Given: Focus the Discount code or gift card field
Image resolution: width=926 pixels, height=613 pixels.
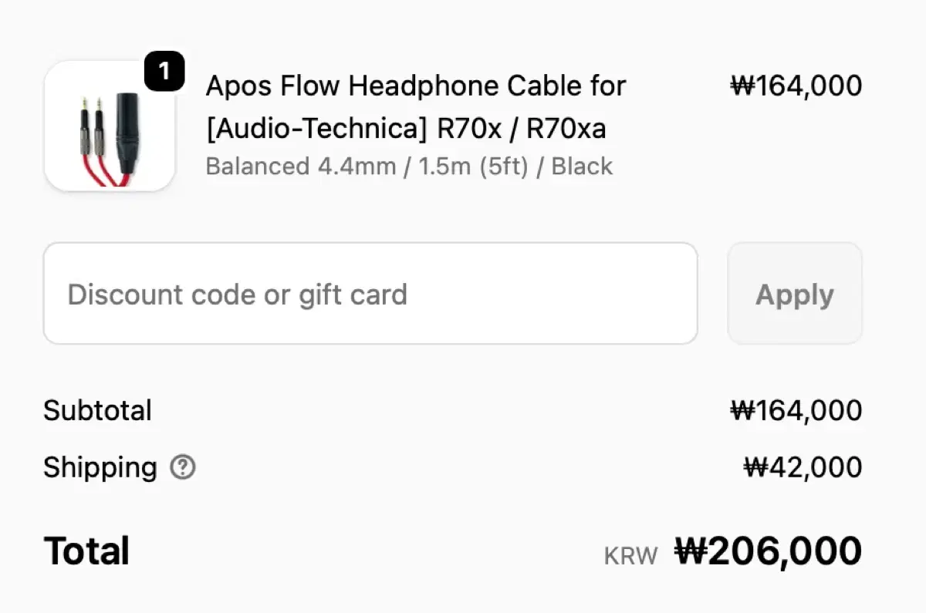Looking at the screenshot, I should coord(370,294).
